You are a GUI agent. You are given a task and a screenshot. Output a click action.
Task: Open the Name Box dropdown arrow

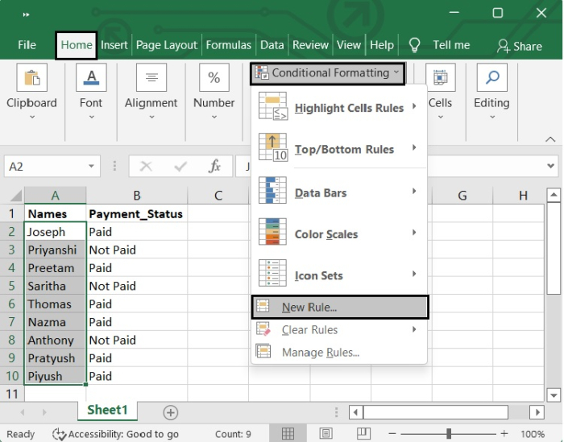92,167
